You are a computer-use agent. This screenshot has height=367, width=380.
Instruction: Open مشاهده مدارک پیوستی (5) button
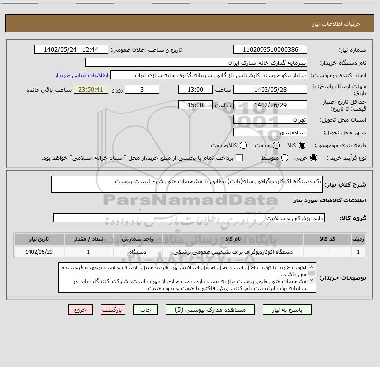(210, 310)
